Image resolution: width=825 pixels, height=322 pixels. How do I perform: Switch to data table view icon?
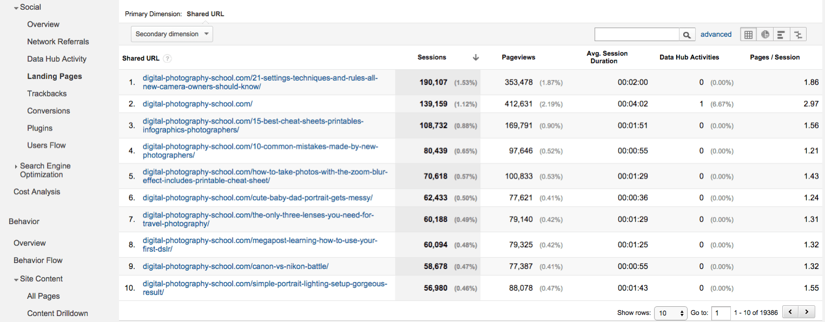[748, 35]
